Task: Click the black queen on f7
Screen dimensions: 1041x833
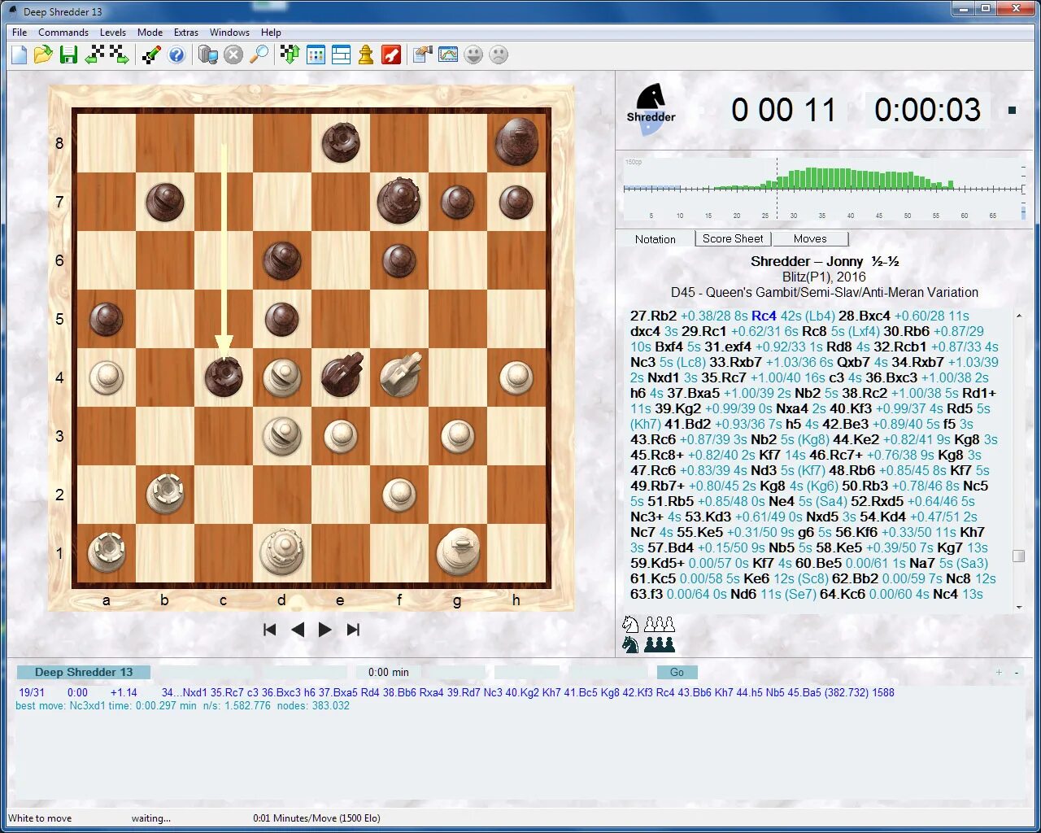Action: [399, 200]
